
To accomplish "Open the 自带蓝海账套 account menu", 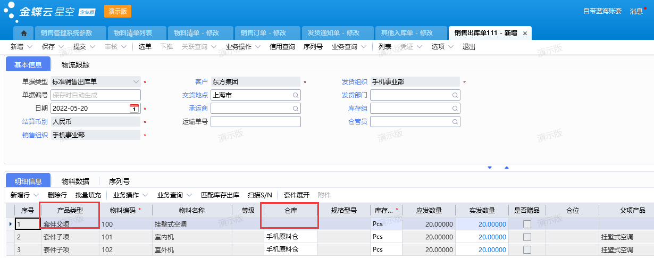I will [x=602, y=11].
